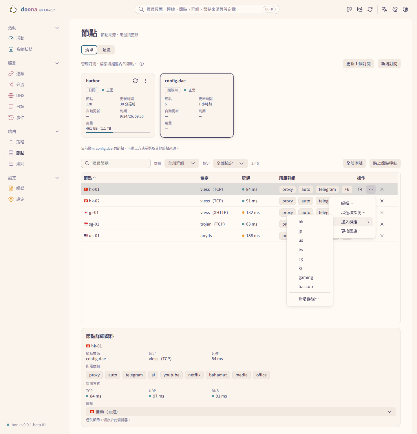Click info icon beside the subscription description
The width and height of the screenshot is (417, 434).
(142, 64)
